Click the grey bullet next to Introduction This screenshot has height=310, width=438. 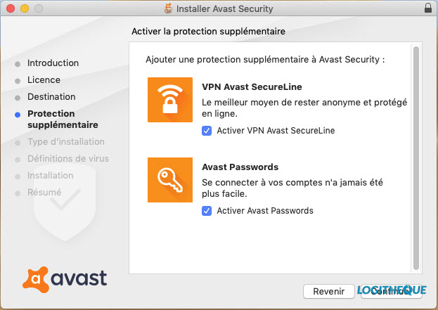pos(18,64)
